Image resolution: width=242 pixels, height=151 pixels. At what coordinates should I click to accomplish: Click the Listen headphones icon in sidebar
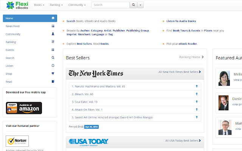tap(53, 66)
